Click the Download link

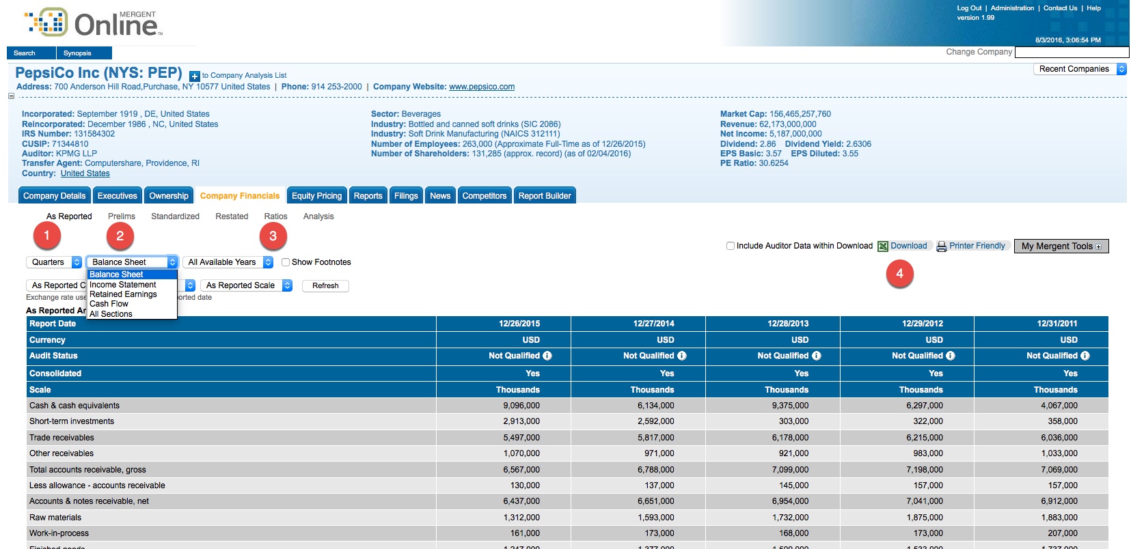tap(909, 246)
